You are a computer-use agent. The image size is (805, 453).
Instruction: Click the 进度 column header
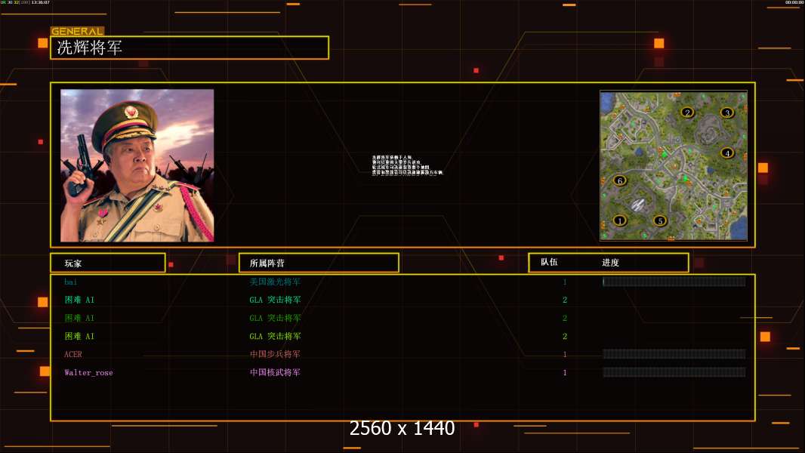pos(610,263)
